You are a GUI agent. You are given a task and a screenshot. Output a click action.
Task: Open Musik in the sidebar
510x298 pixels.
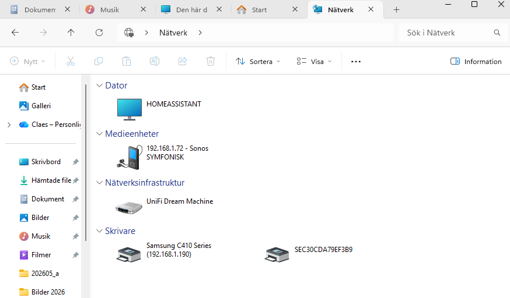tap(41, 236)
